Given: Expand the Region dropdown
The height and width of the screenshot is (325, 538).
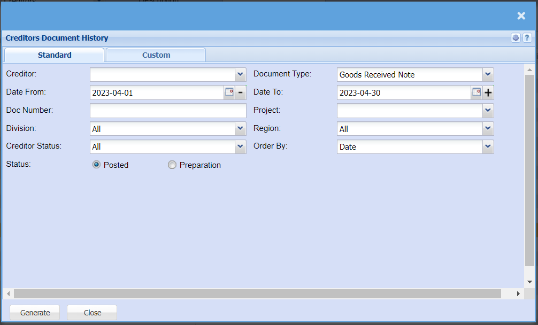Looking at the screenshot, I should 487,128.
